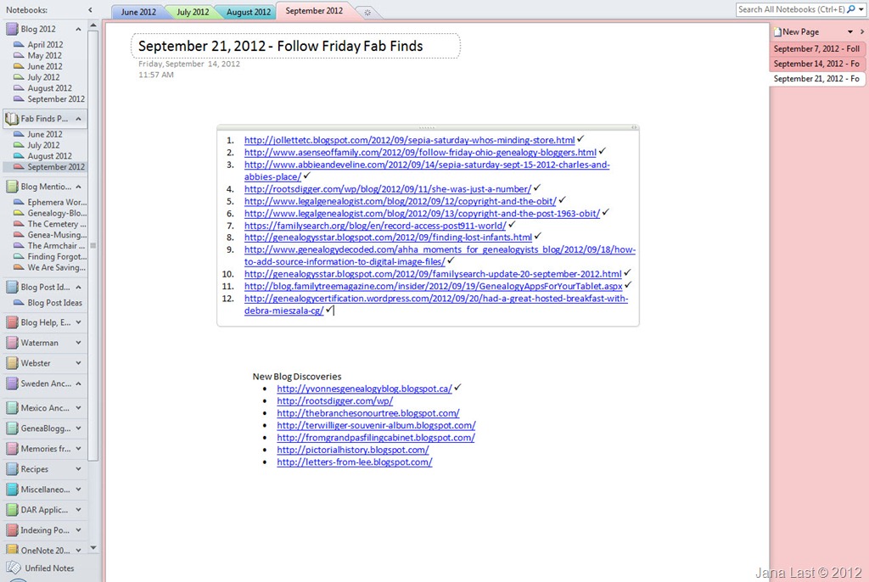Open the pictorialhistory blogspot link
Screen dimensions: 869x582
[x=353, y=450]
